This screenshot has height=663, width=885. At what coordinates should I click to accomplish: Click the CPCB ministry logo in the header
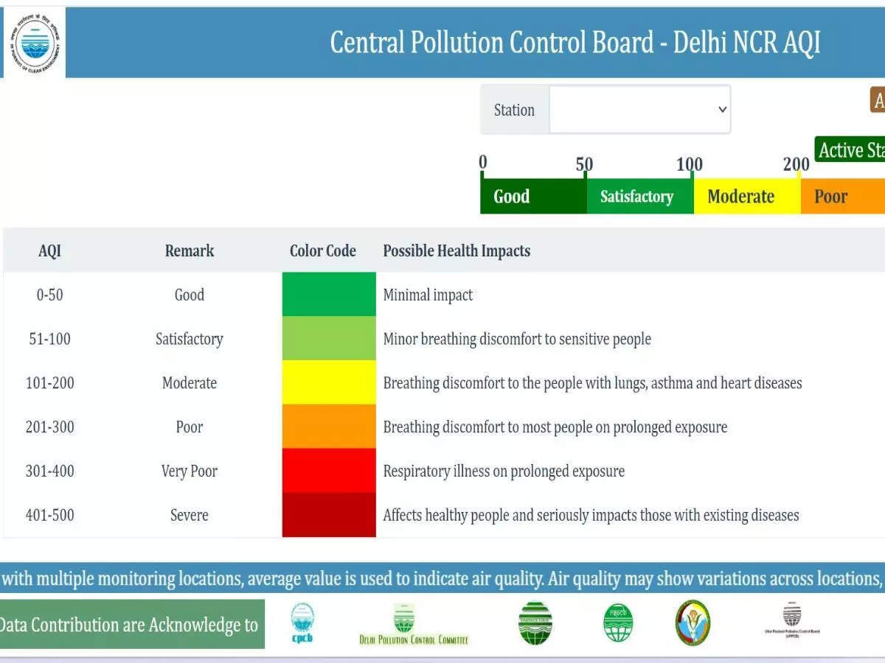click(32, 42)
